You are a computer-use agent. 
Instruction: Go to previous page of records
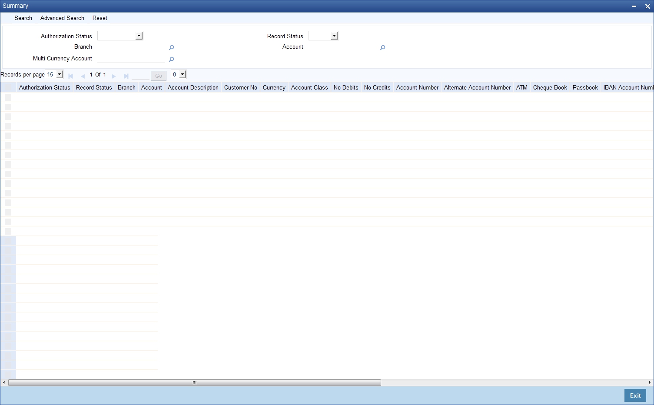point(83,76)
